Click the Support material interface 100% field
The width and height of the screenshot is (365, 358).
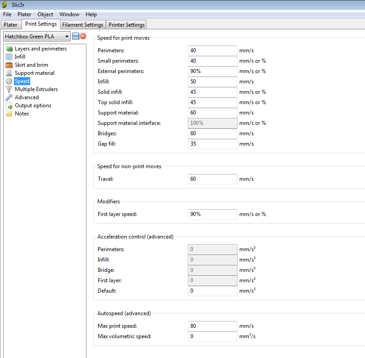coord(213,123)
